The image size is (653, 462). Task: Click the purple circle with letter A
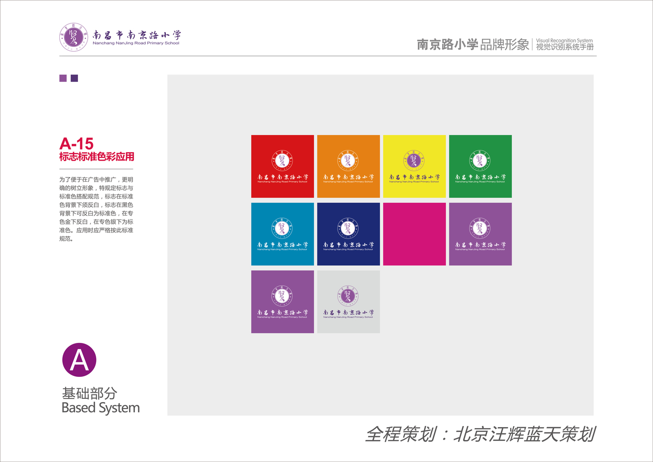[79, 360]
